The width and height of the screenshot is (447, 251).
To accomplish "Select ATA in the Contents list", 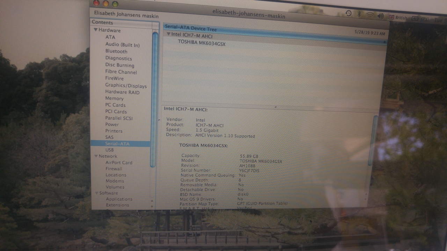I will pyautogui.click(x=110, y=37).
